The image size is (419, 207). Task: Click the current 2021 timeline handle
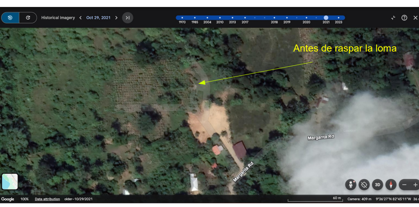tap(326, 18)
